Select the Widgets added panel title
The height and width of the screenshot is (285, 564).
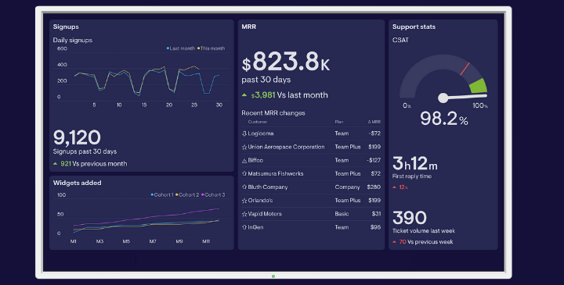click(x=77, y=183)
